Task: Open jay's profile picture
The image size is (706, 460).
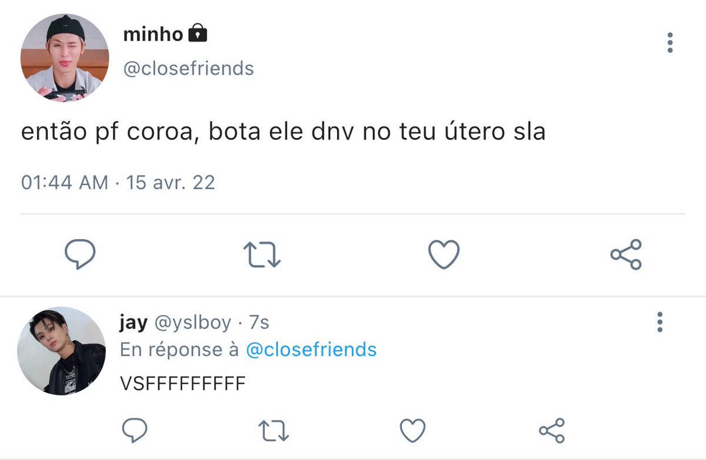Action: (61, 351)
